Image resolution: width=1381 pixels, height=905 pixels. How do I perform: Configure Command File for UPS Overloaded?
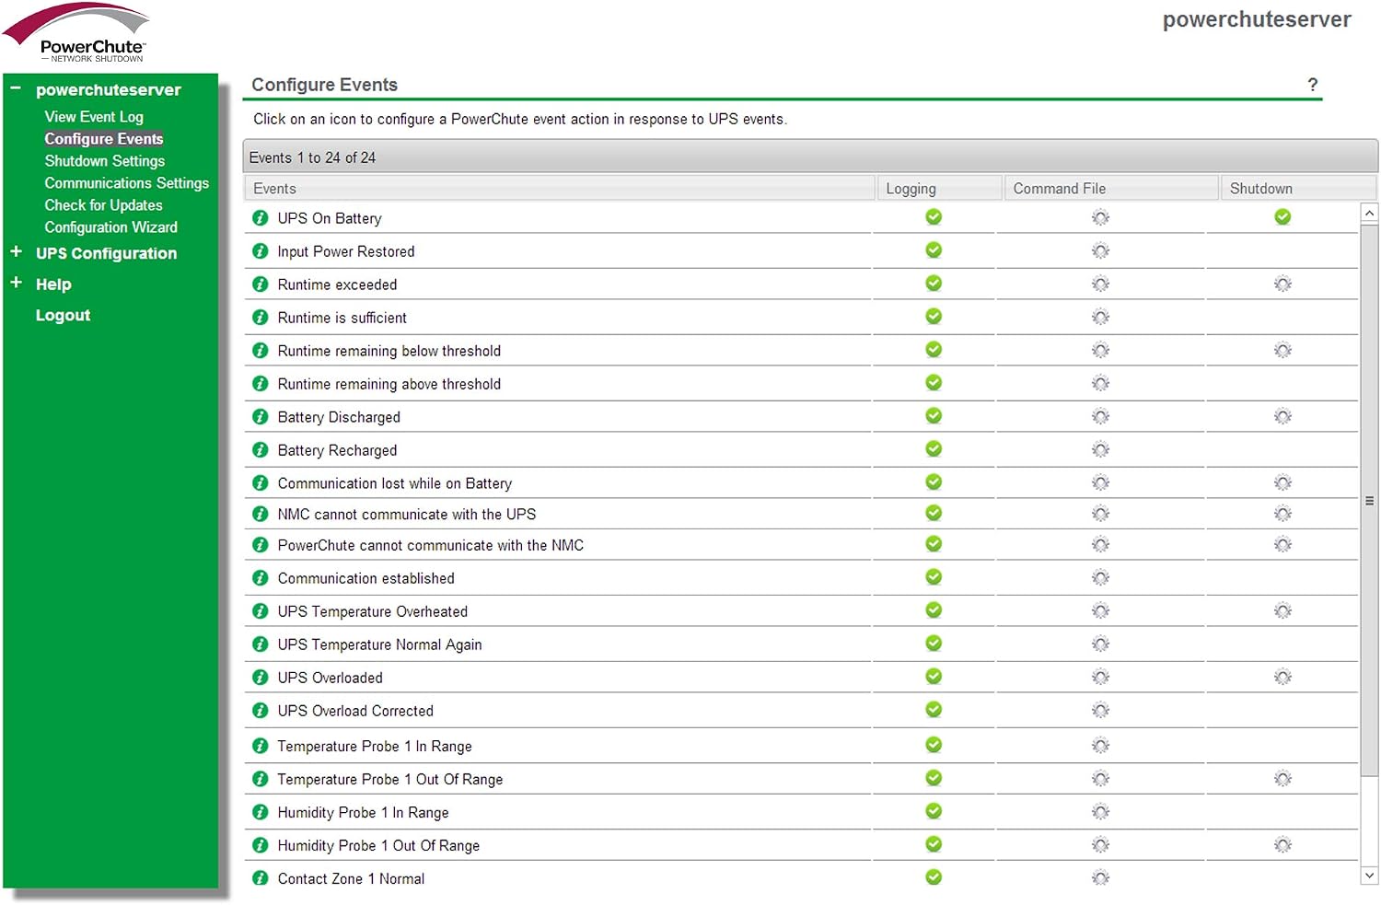click(x=1100, y=678)
